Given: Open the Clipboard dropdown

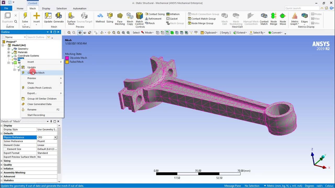Looking at the screenshot, I should 209,33.
